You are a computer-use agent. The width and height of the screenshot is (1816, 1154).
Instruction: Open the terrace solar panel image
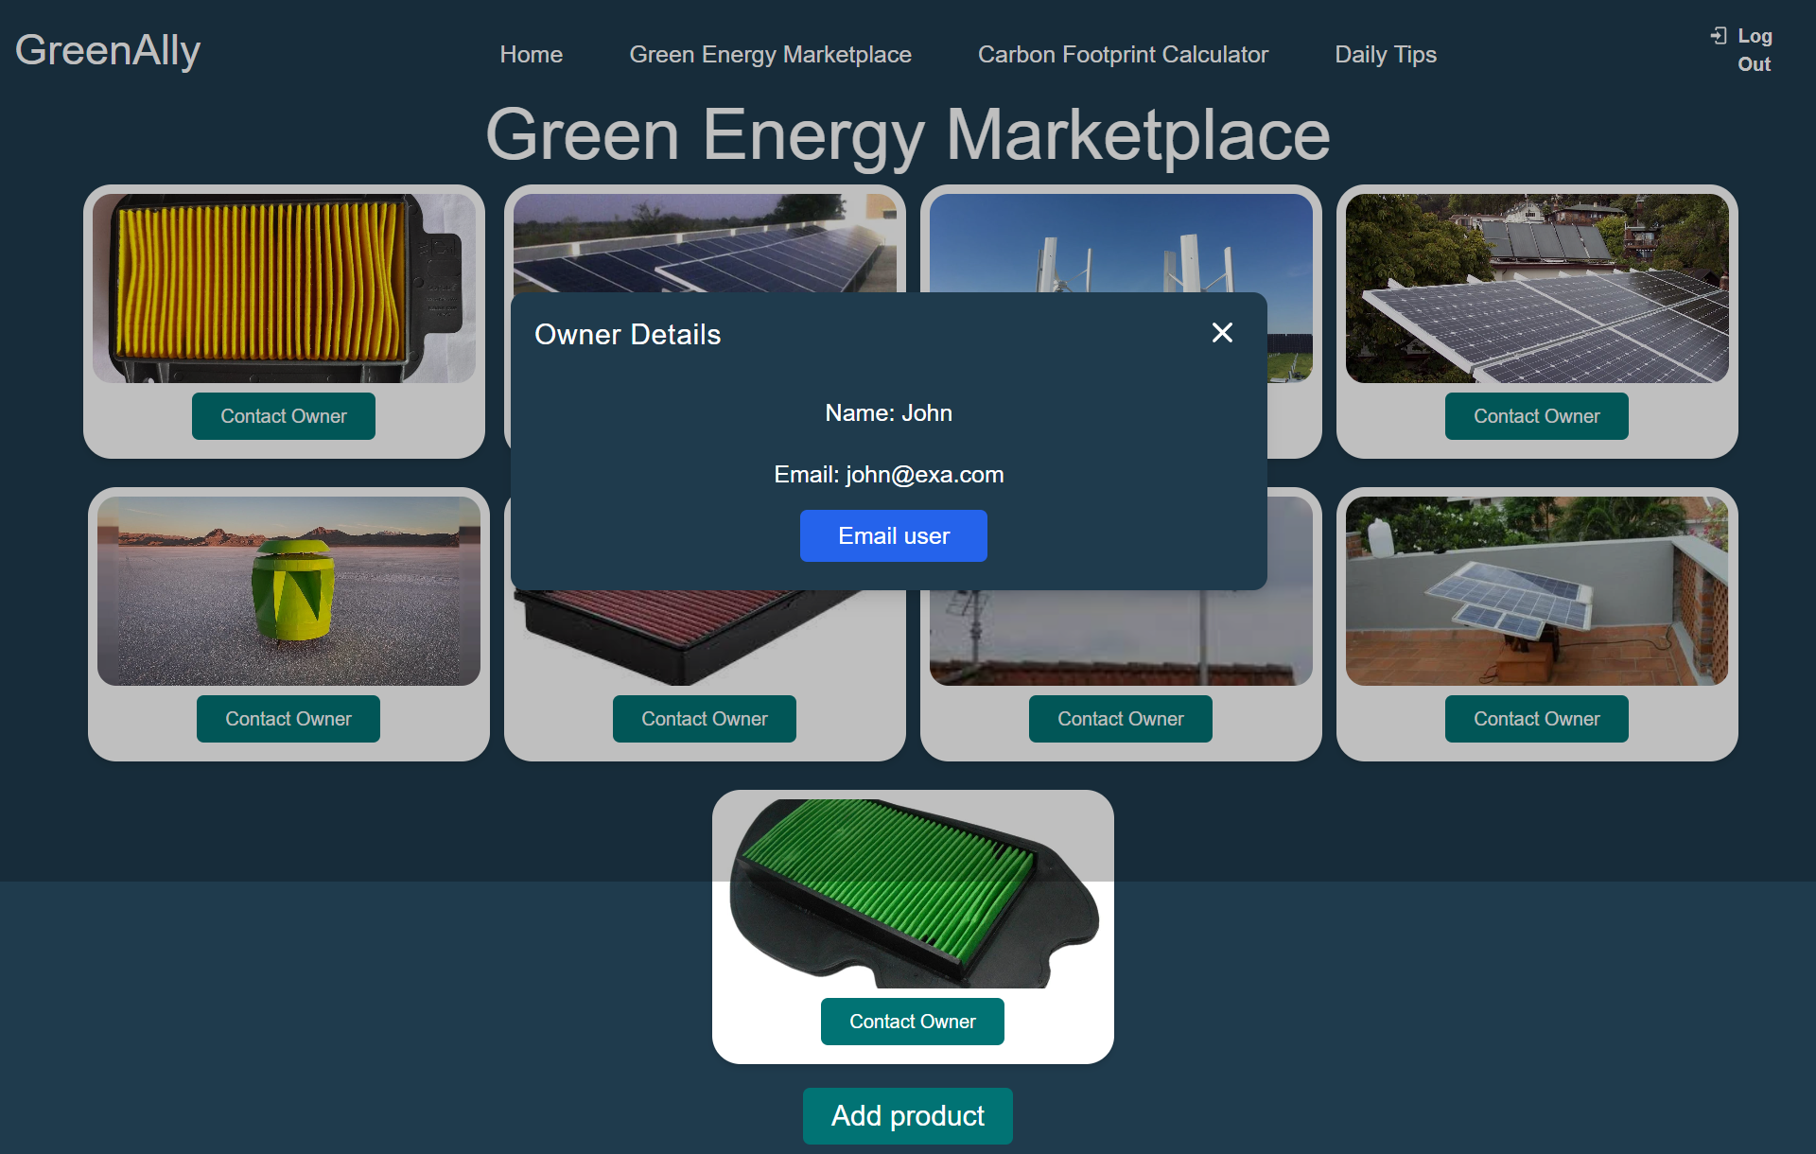pyautogui.click(x=1536, y=591)
